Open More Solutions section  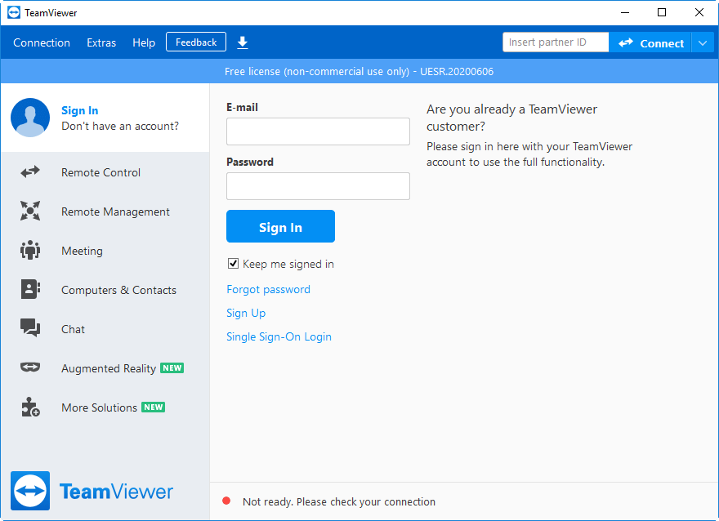pyautogui.click(x=105, y=407)
